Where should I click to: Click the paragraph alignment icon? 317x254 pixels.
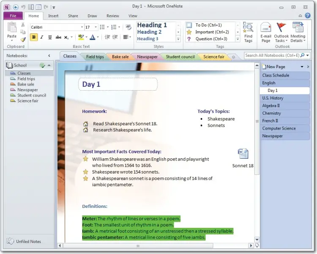coord(126,37)
